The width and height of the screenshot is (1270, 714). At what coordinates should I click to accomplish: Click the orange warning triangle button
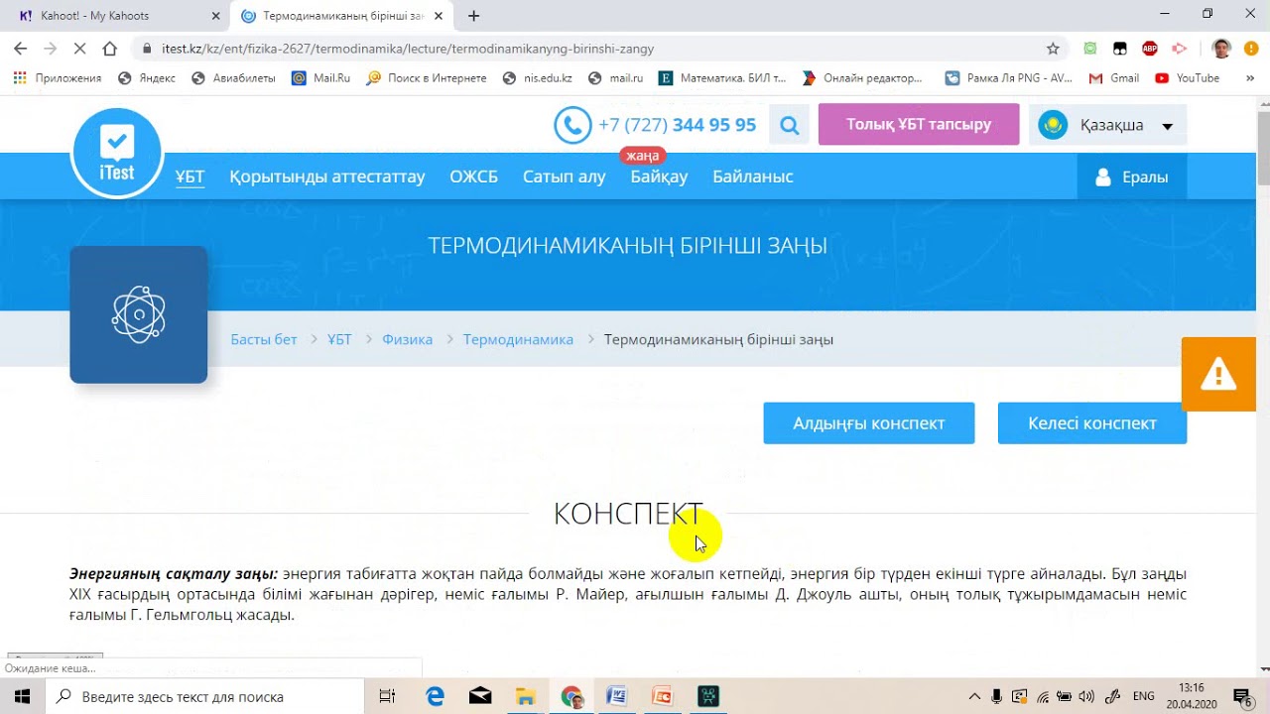point(1218,374)
